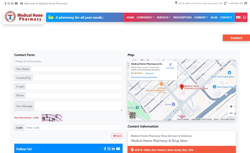Screen dimensions: 250x153
Task: Click the Your Message text area
Action: [78, 106]
